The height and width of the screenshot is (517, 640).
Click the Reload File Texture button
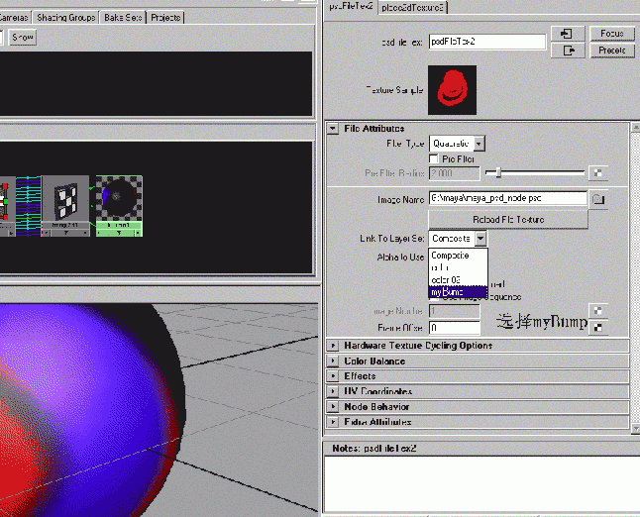[507, 219]
